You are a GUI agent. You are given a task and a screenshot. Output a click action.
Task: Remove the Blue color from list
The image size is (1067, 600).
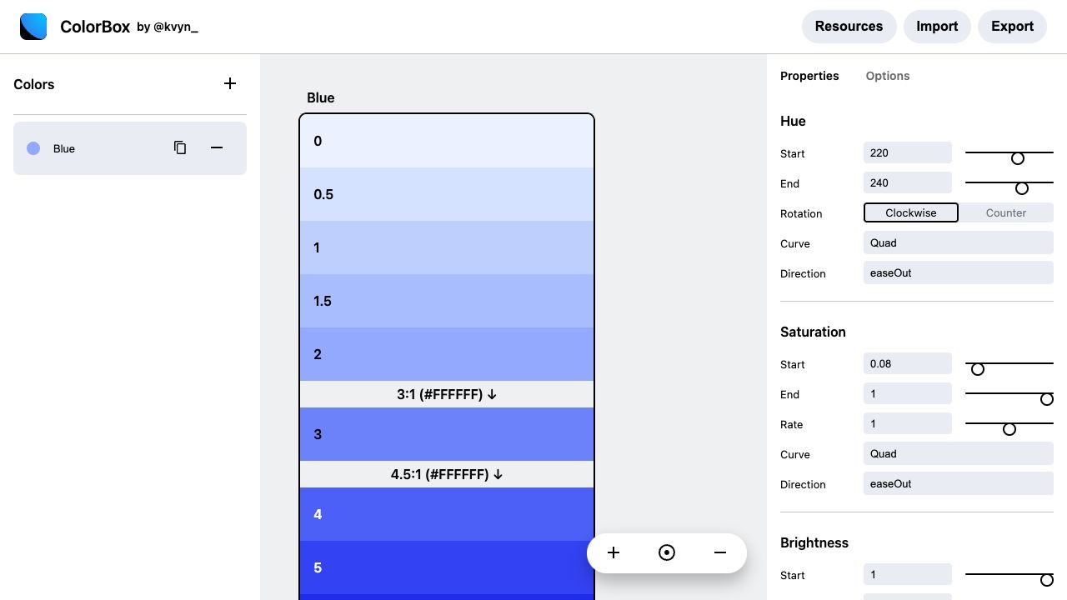coord(217,147)
